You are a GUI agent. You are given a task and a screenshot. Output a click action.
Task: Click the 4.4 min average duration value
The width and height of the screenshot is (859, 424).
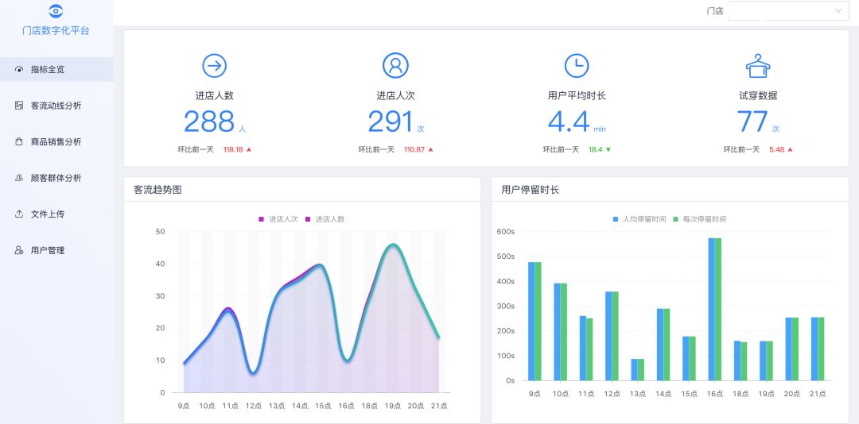click(x=569, y=121)
